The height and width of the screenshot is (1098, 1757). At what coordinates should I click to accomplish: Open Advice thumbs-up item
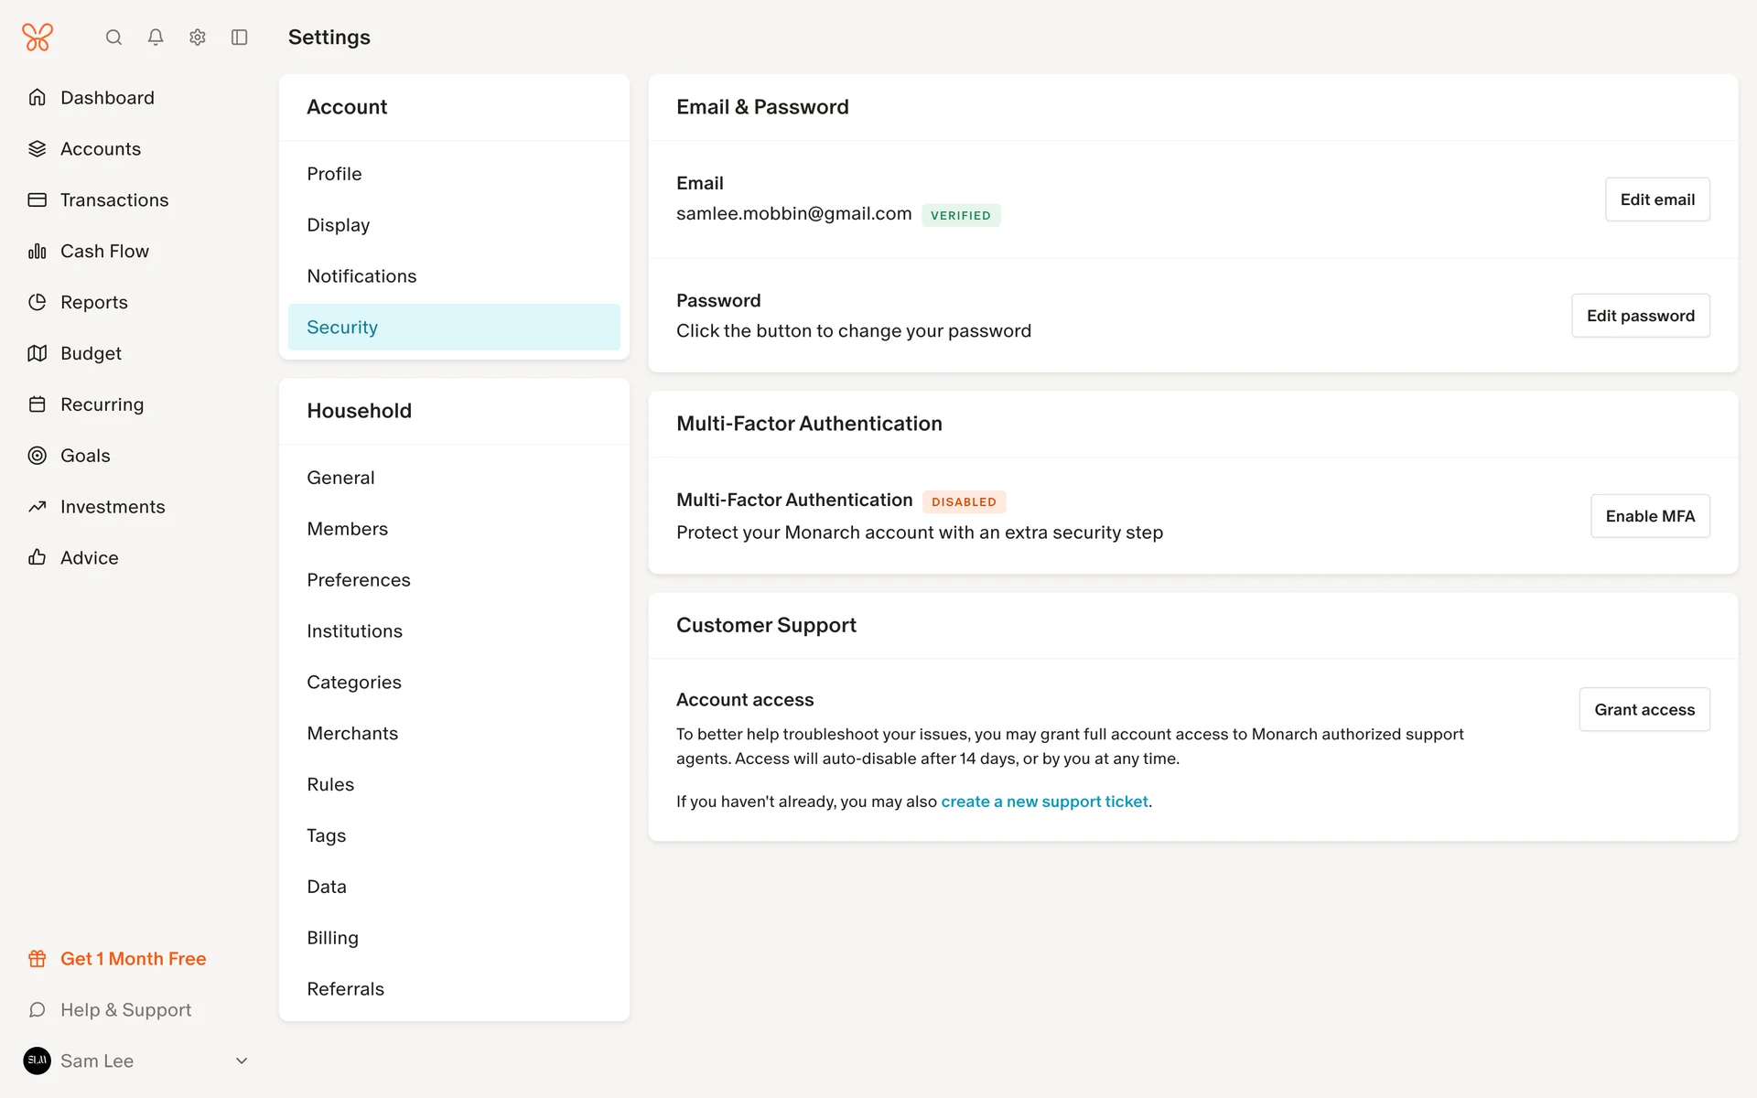89,558
